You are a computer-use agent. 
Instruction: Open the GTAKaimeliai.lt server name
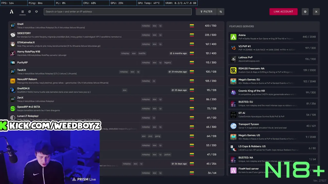point(26,42)
